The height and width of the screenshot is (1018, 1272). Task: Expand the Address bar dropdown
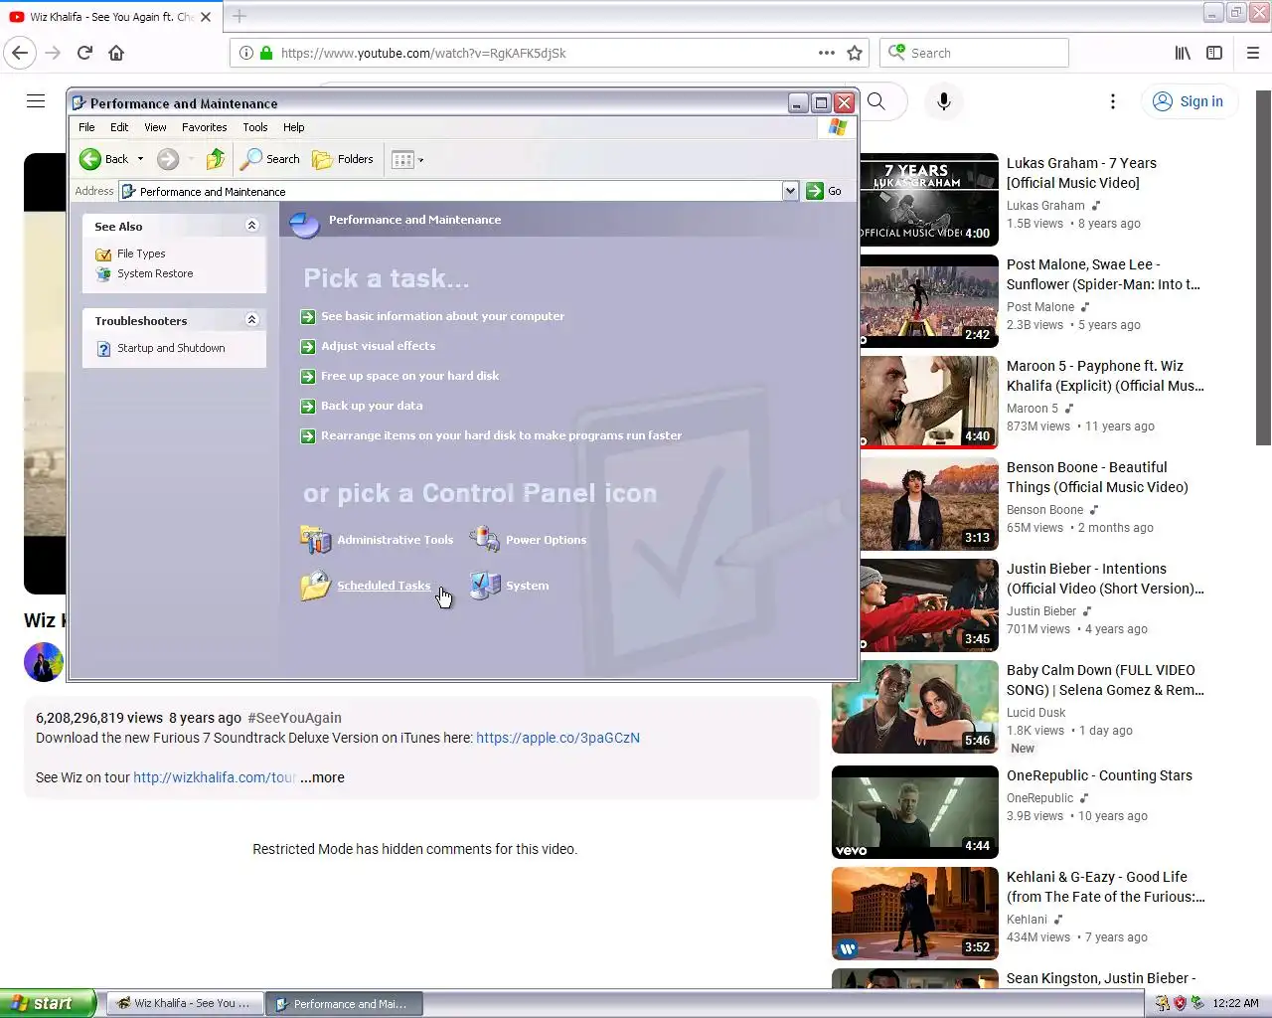(790, 191)
